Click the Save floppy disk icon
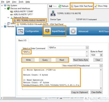Viewport: 109px width, 102px height. pyautogui.click(x=51, y=6)
